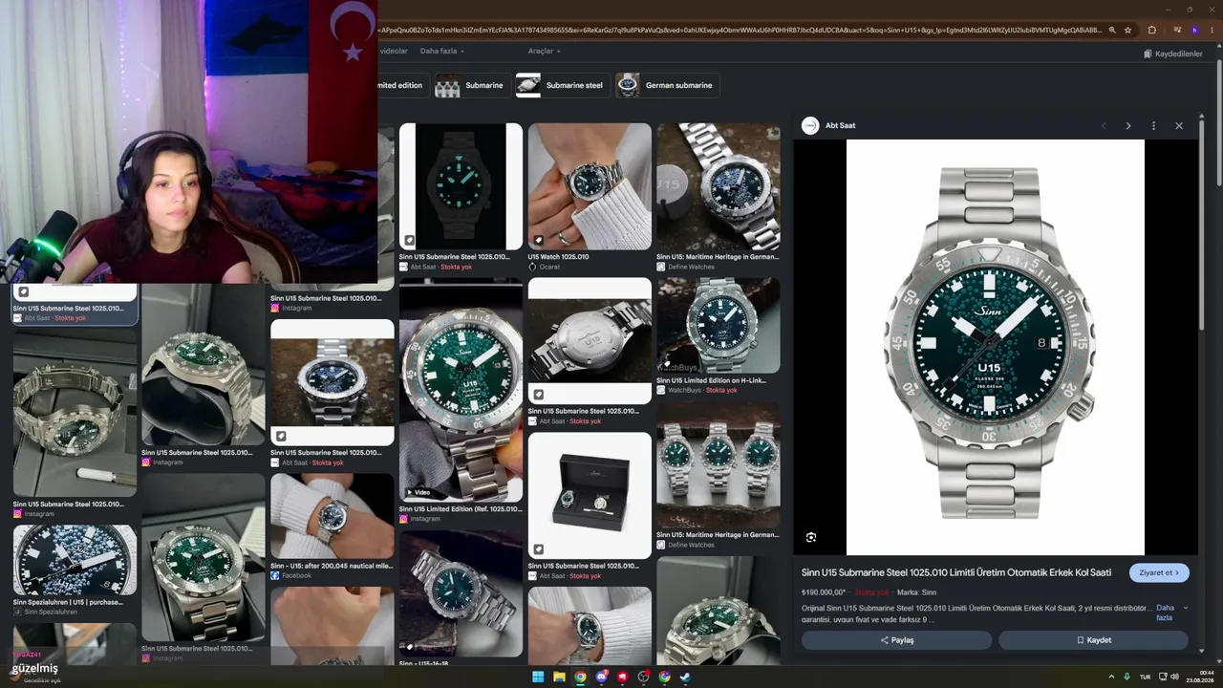
Task: Open the glowing lume watch thumbnail
Action: coord(461,186)
